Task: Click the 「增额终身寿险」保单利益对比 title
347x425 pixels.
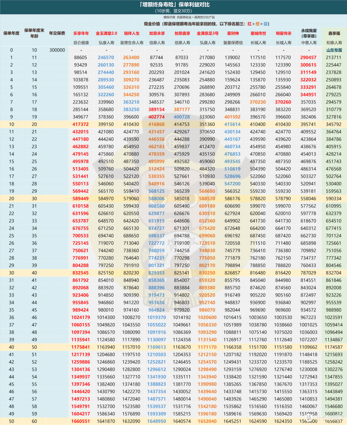Action: tap(174, 4)
